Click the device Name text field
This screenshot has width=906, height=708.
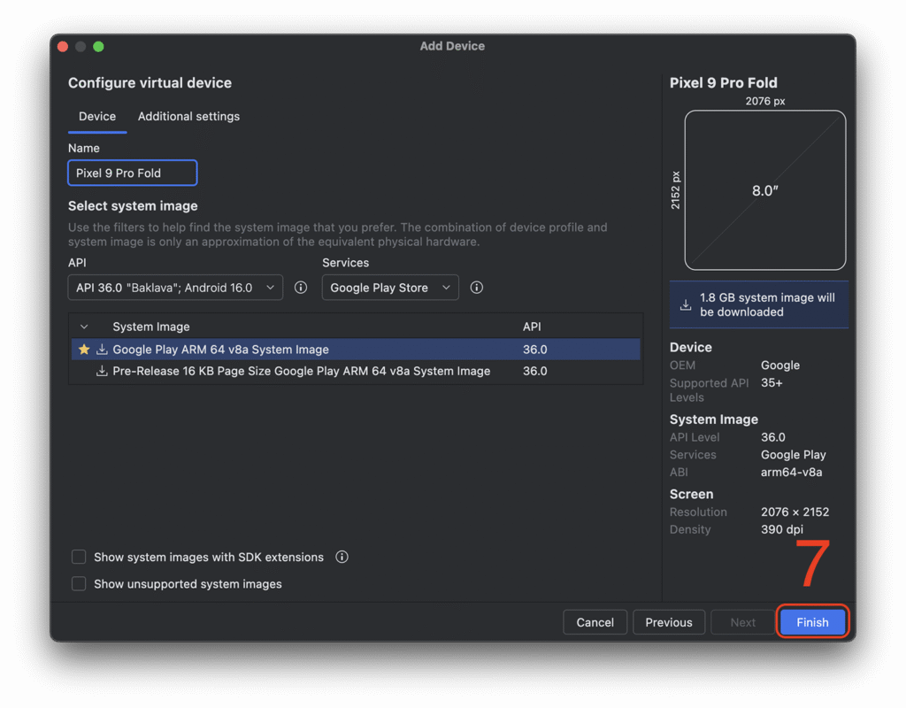coord(132,173)
